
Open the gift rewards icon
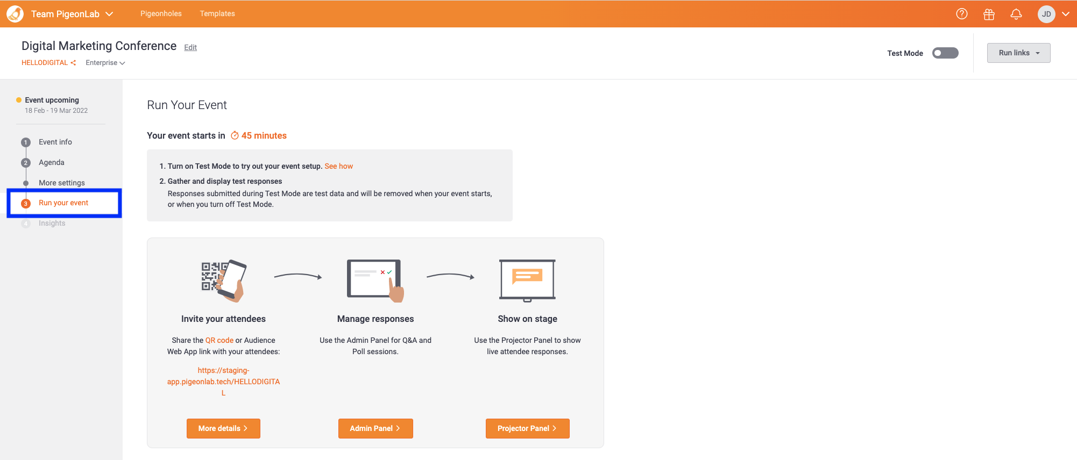coord(989,15)
